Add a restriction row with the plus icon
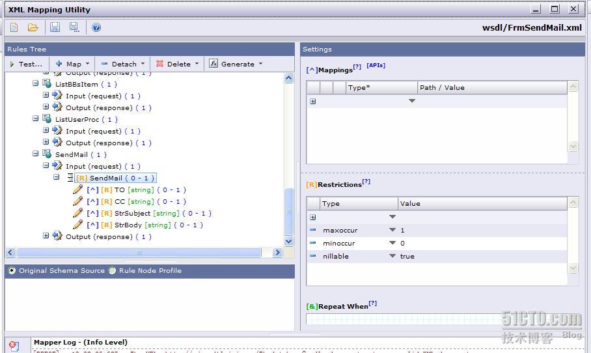 tap(313, 218)
